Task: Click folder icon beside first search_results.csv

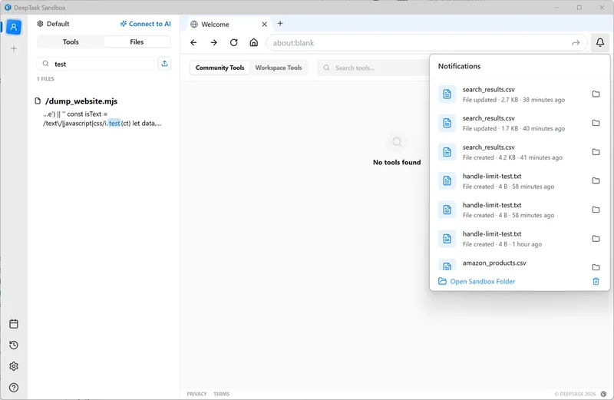Action: (x=596, y=94)
